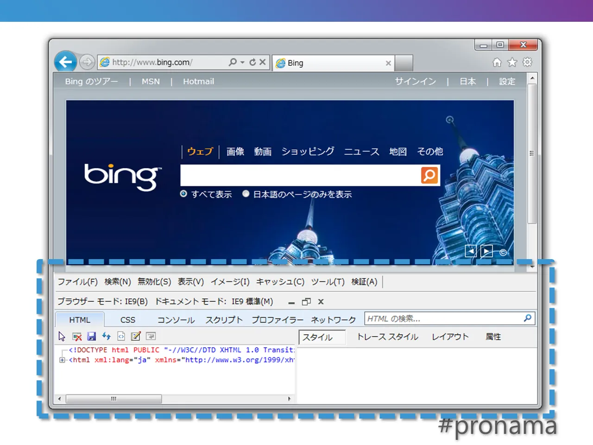Viewport: 593px width, 445px height.
Task: Save HTML with the floppy disk icon
Action: [92, 337]
